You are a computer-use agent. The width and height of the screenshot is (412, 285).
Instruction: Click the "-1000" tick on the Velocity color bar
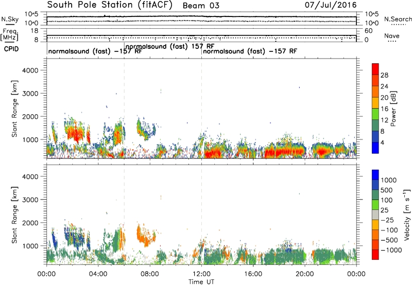point(391,250)
